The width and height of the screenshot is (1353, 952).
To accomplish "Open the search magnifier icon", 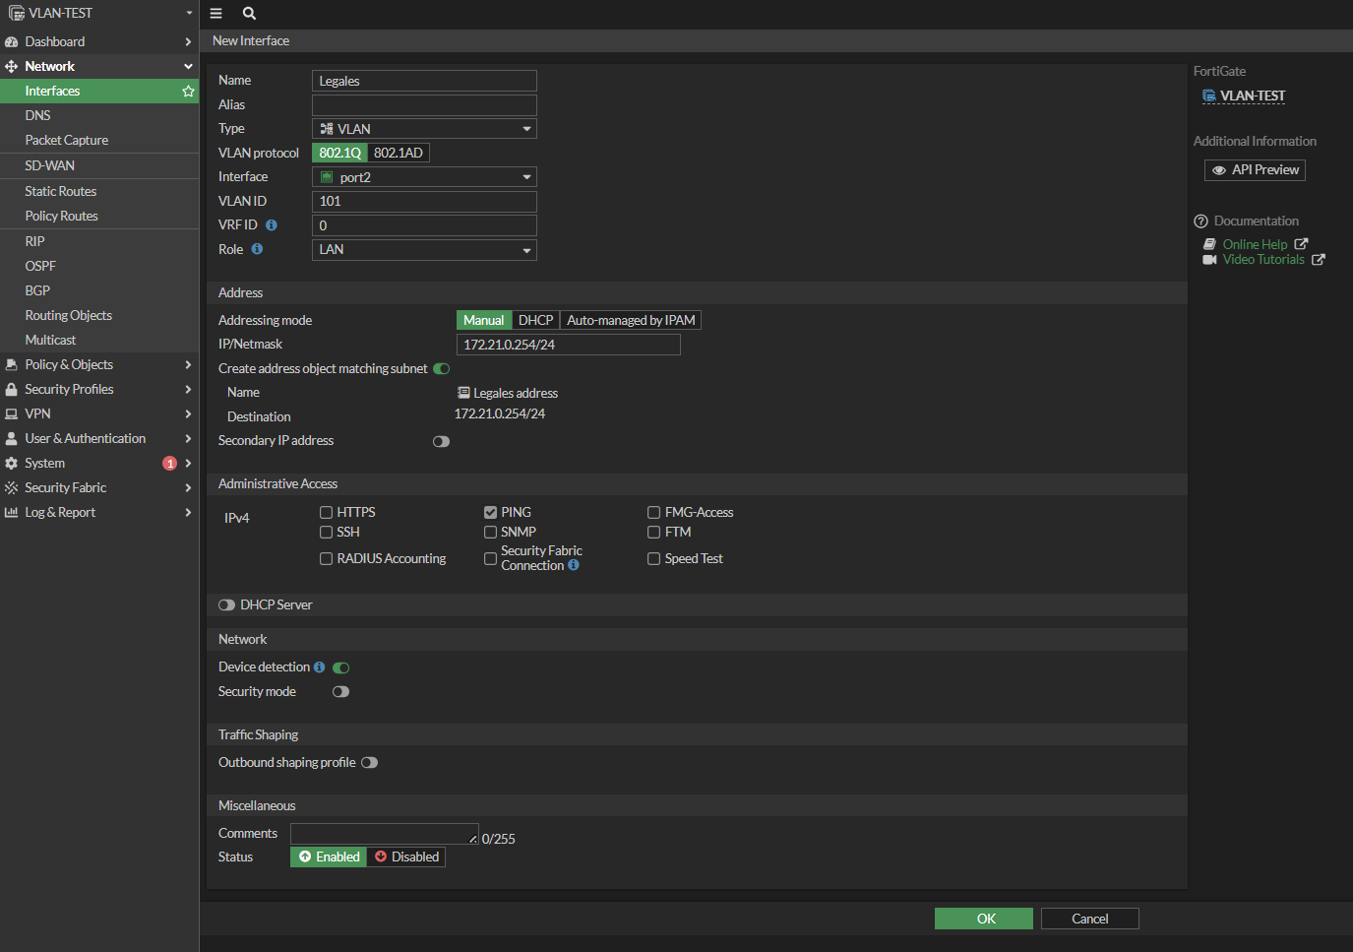I will coord(249,14).
